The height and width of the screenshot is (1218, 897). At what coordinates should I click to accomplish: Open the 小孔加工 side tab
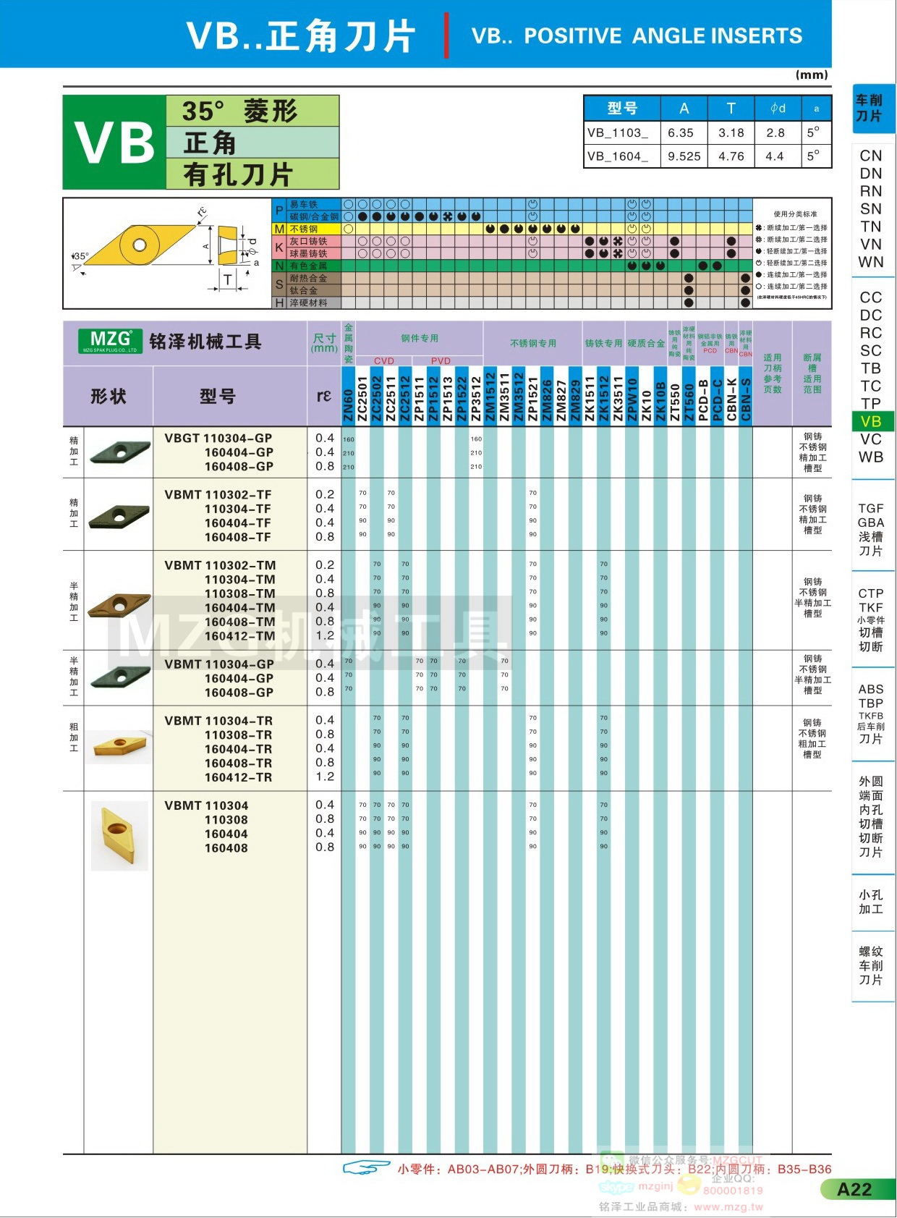click(872, 902)
